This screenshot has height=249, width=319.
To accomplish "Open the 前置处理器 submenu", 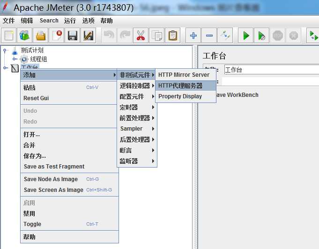I will (x=137, y=118).
